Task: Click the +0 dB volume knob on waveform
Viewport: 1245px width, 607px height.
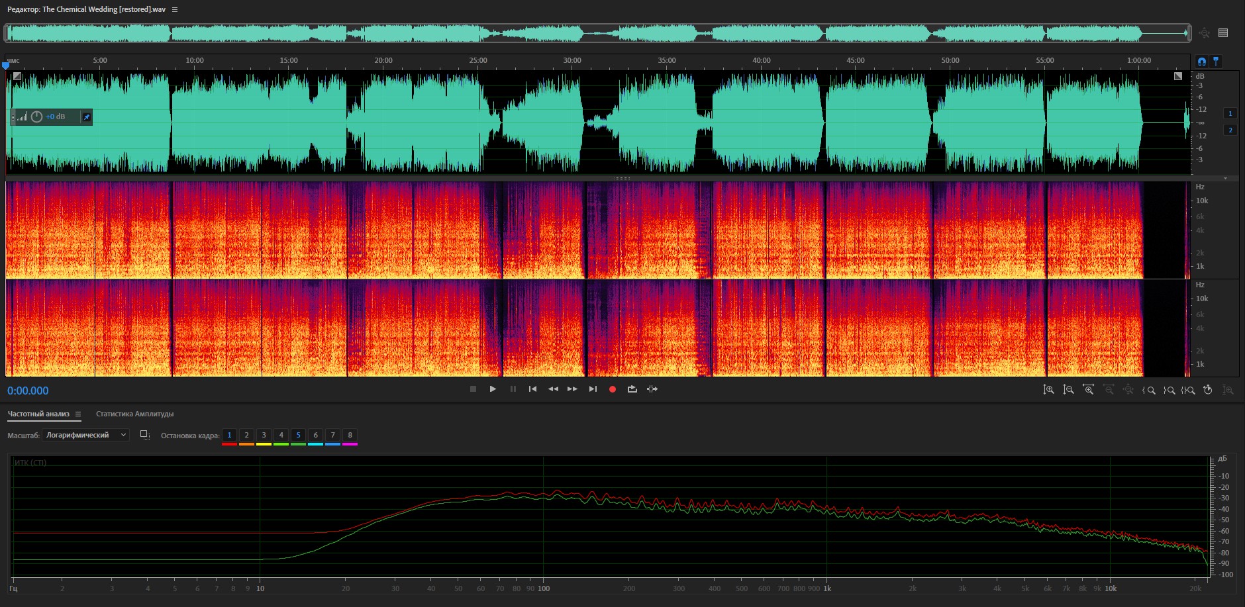Action: click(x=37, y=117)
